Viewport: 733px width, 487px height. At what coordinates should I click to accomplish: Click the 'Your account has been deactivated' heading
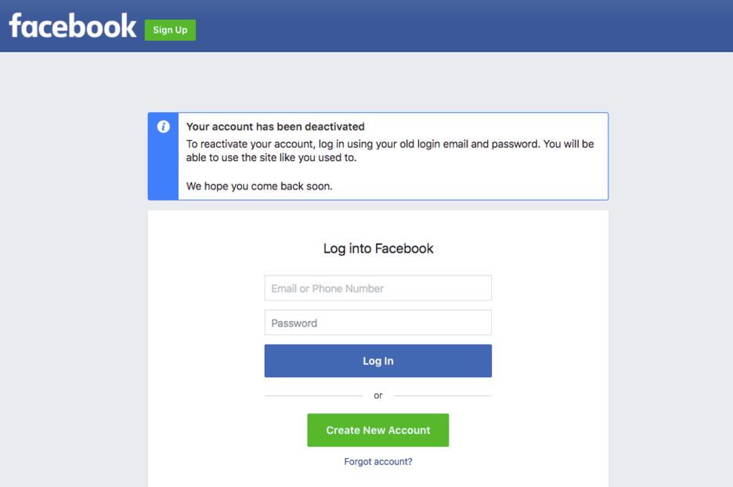click(x=276, y=127)
